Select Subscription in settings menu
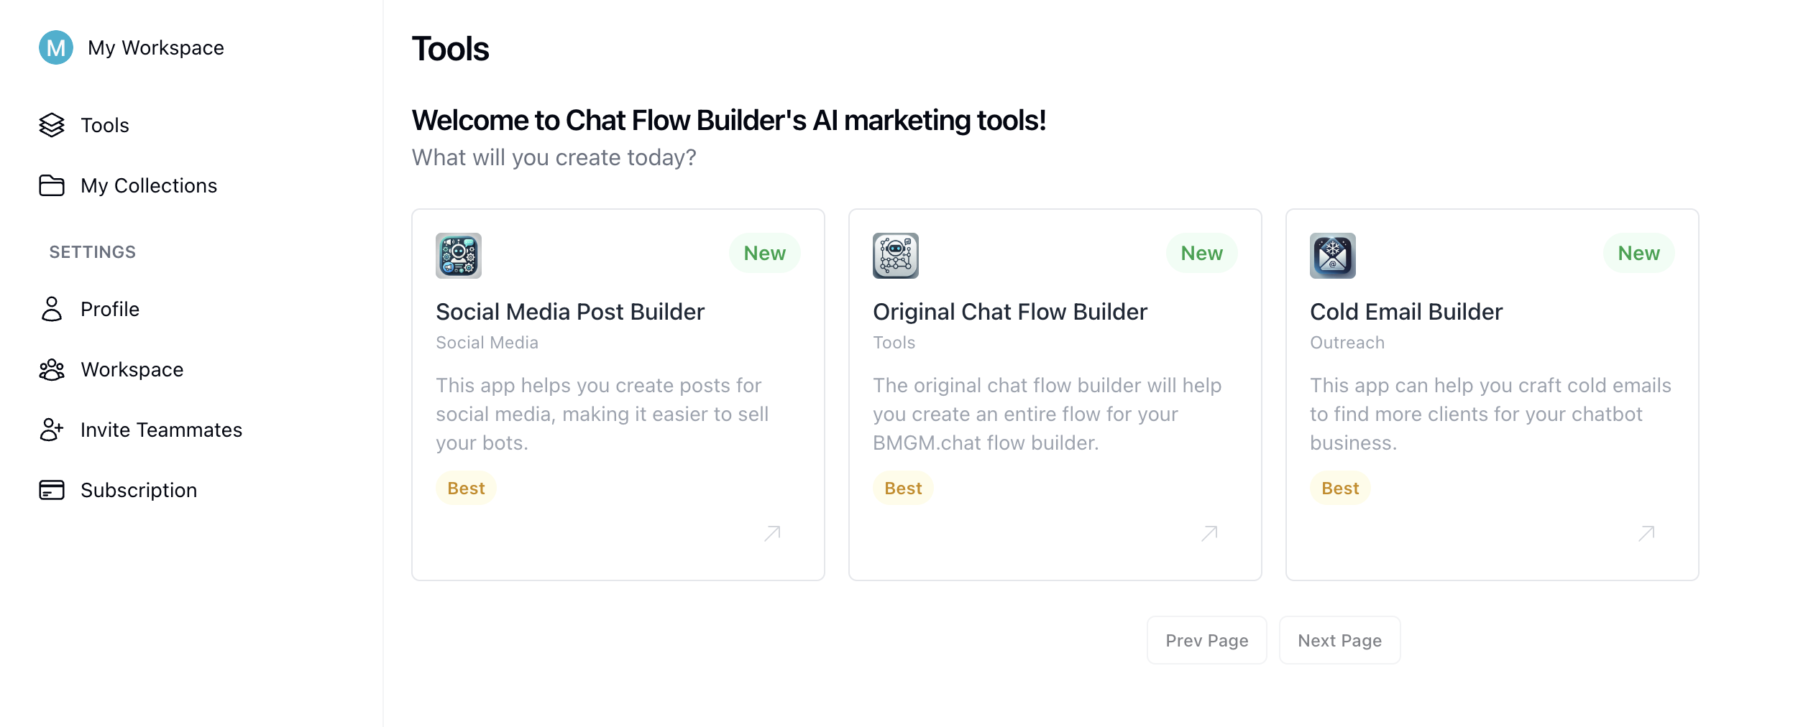The image size is (1793, 727). point(139,490)
